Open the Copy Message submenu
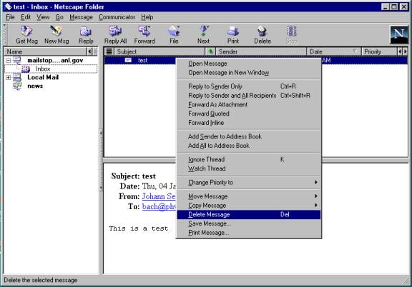This screenshot has height=287, width=412. 249,205
